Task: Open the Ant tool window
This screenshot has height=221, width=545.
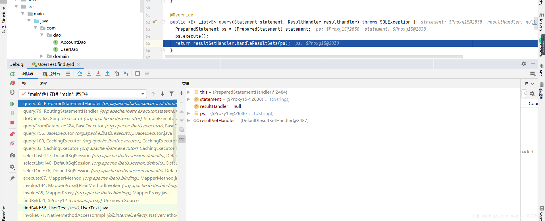Action: coord(541,70)
